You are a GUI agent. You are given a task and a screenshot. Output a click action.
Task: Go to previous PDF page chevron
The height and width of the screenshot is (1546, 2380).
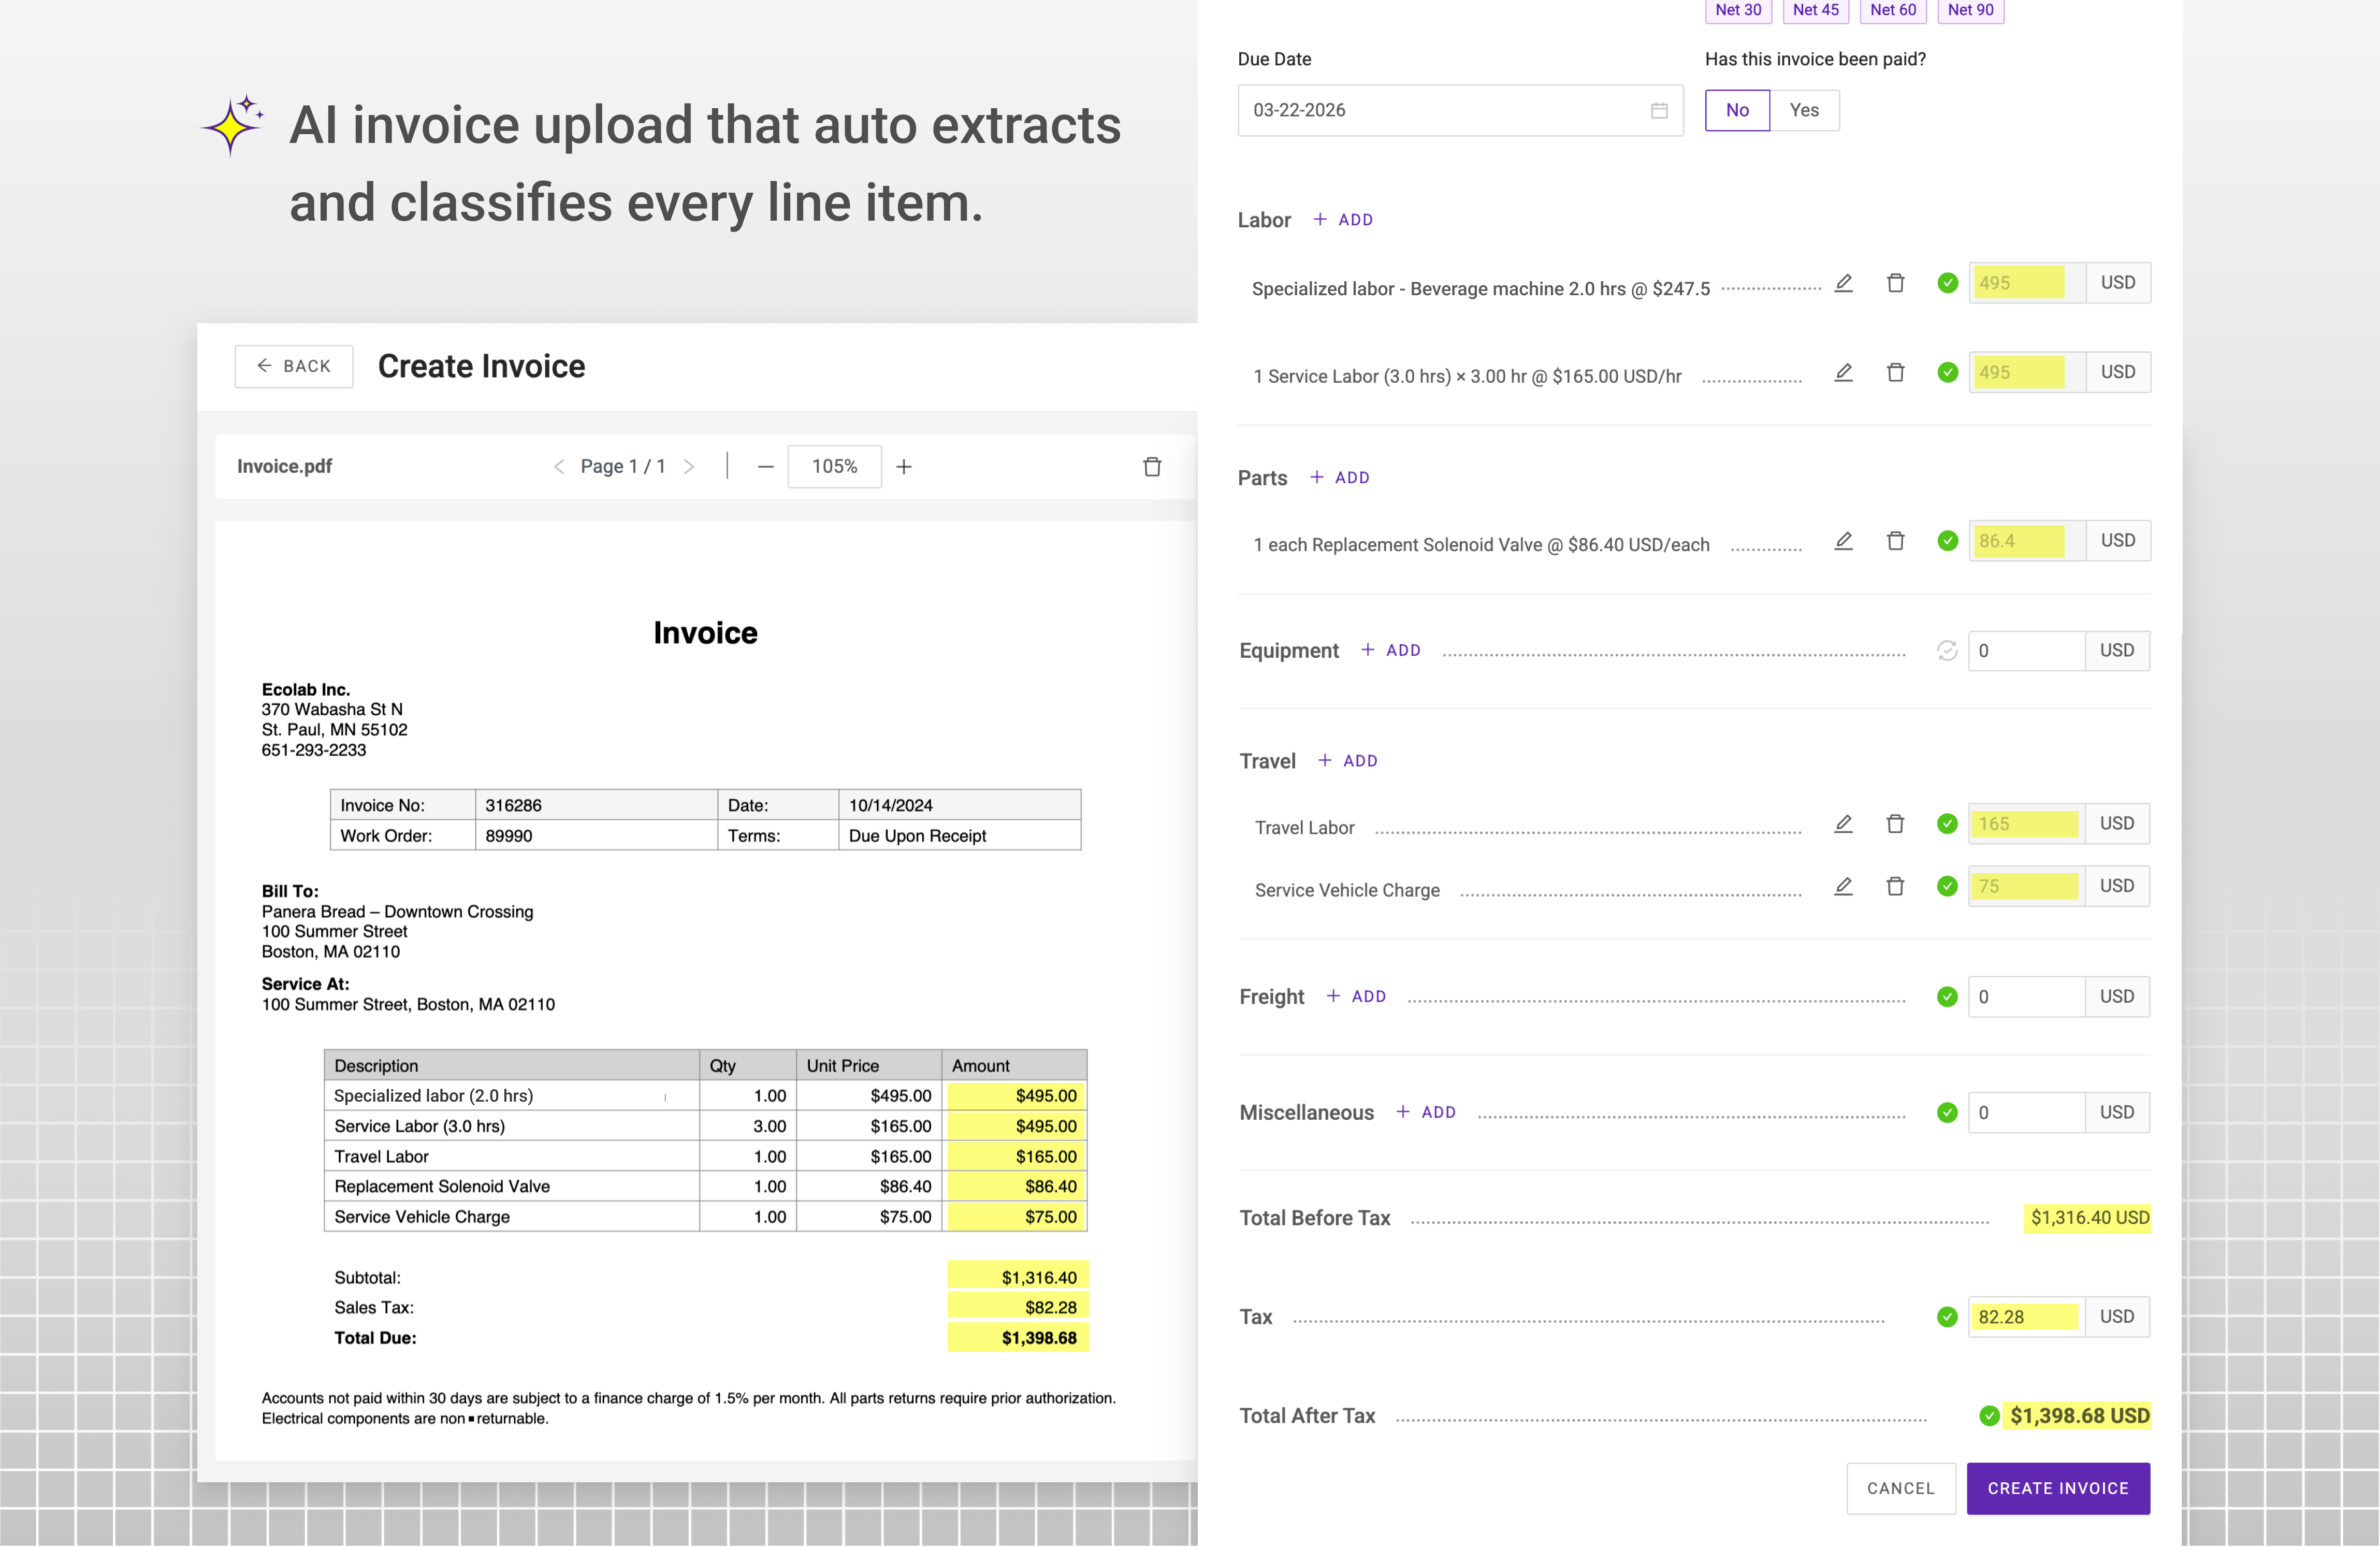coord(559,466)
